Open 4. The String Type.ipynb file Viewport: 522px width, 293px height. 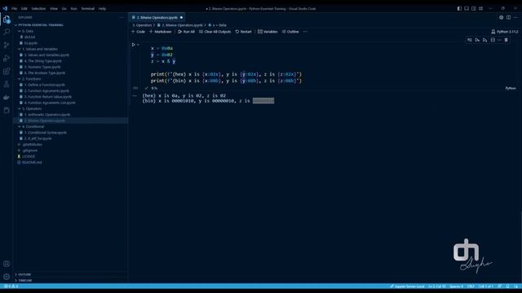[x=43, y=61]
